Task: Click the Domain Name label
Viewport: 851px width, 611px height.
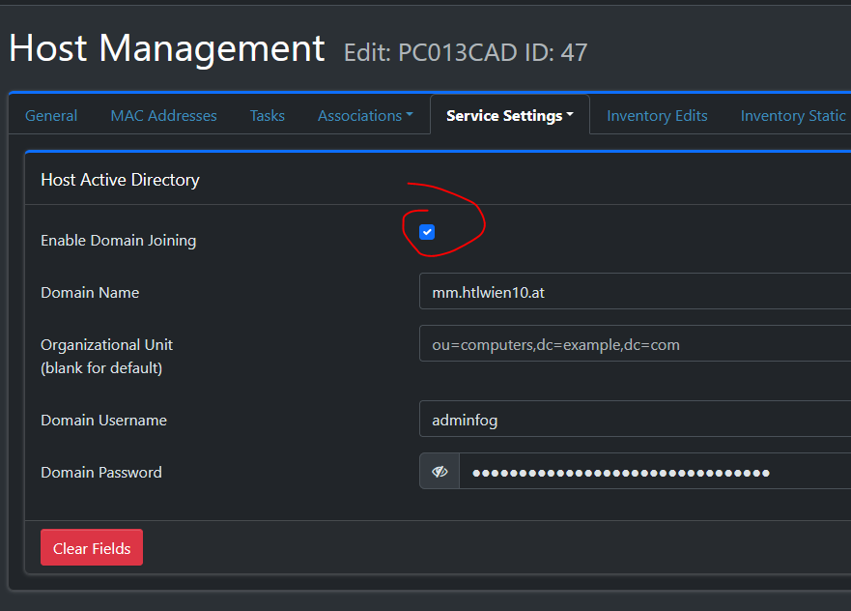Action: pyautogui.click(x=90, y=292)
